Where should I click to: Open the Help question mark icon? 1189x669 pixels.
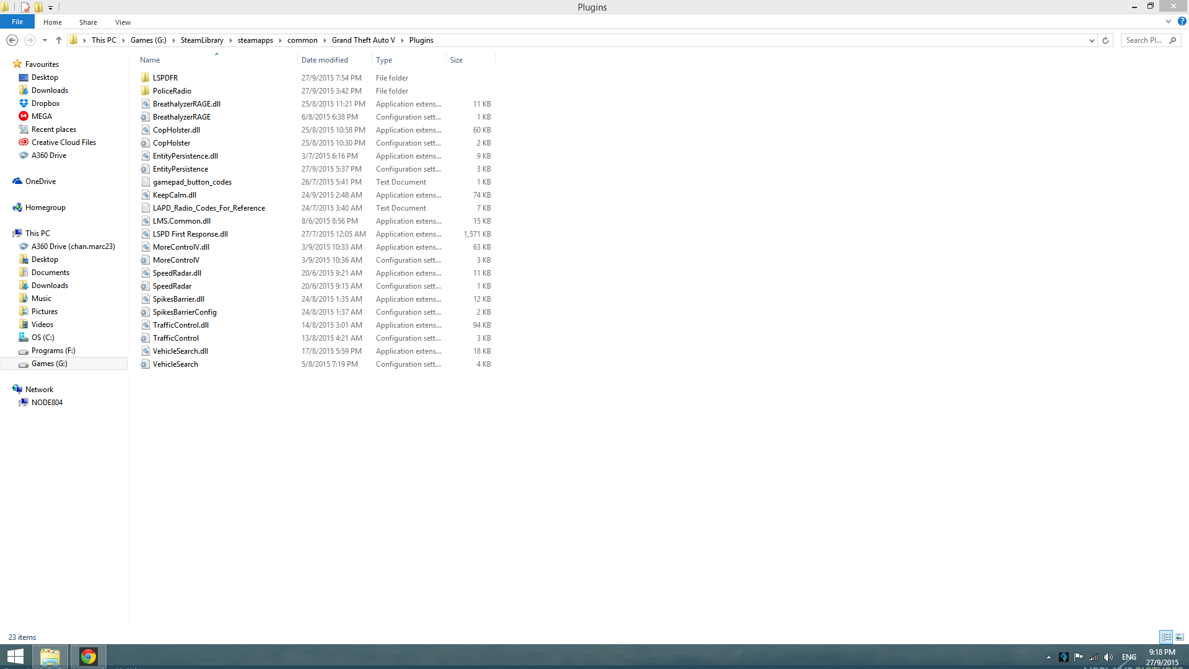tap(1182, 22)
